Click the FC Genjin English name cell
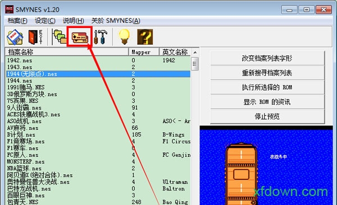Image resolution: width=337 pixels, height=205 pixels. pyautogui.click(x=176, y=155)
